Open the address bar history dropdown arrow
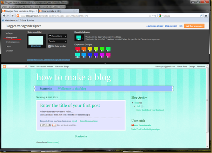Screen dimensions: 212x153 tap(153, 16)
